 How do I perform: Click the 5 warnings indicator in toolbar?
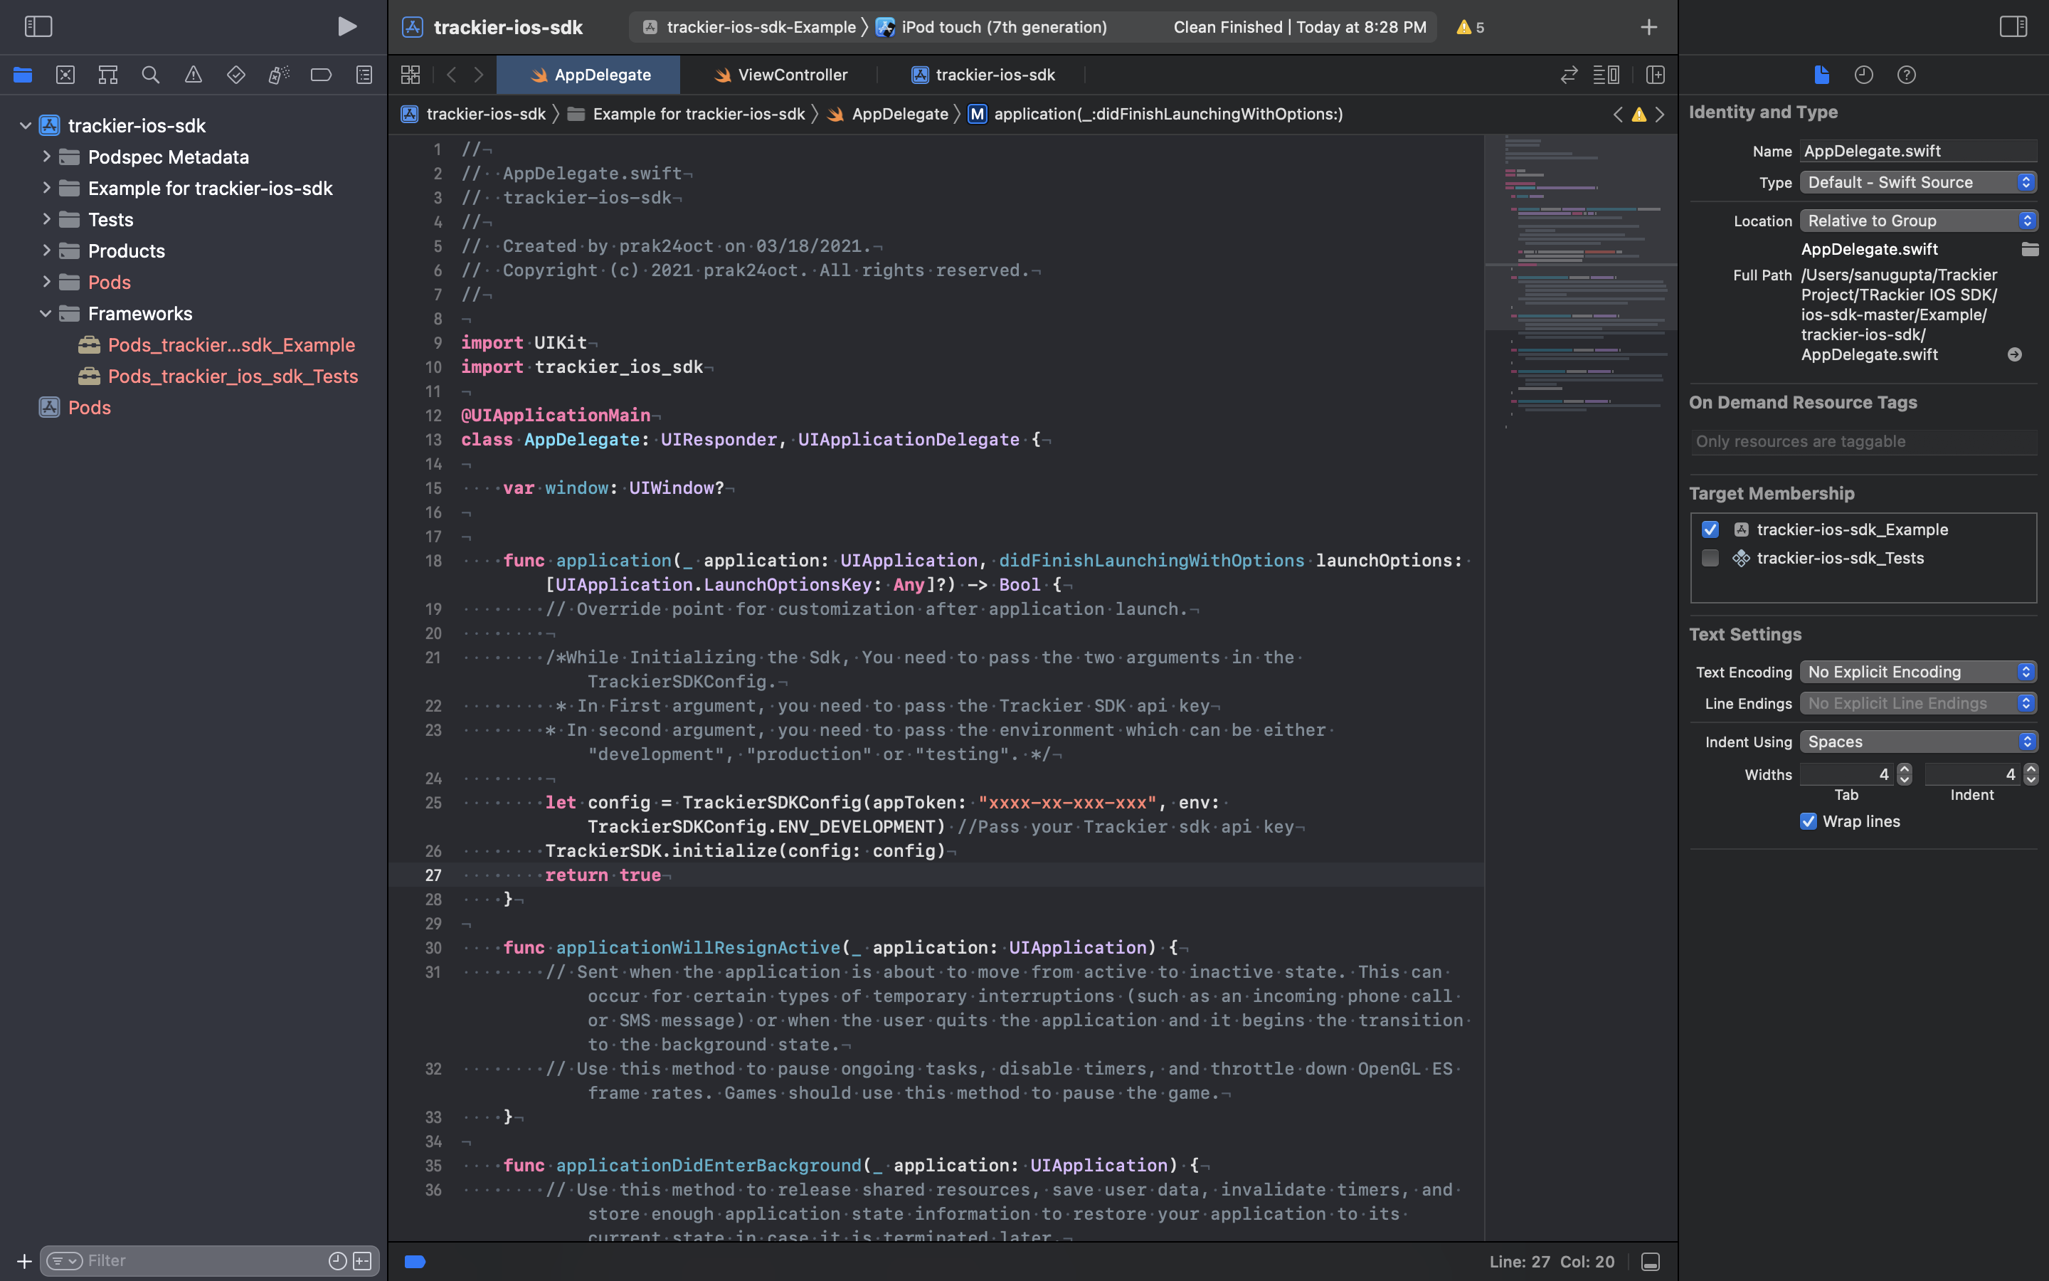click(1470, 27)
